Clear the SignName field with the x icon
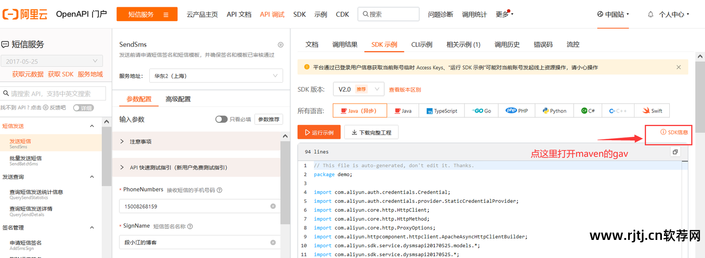Screen dimensions: 705x258 click(273, 242)
